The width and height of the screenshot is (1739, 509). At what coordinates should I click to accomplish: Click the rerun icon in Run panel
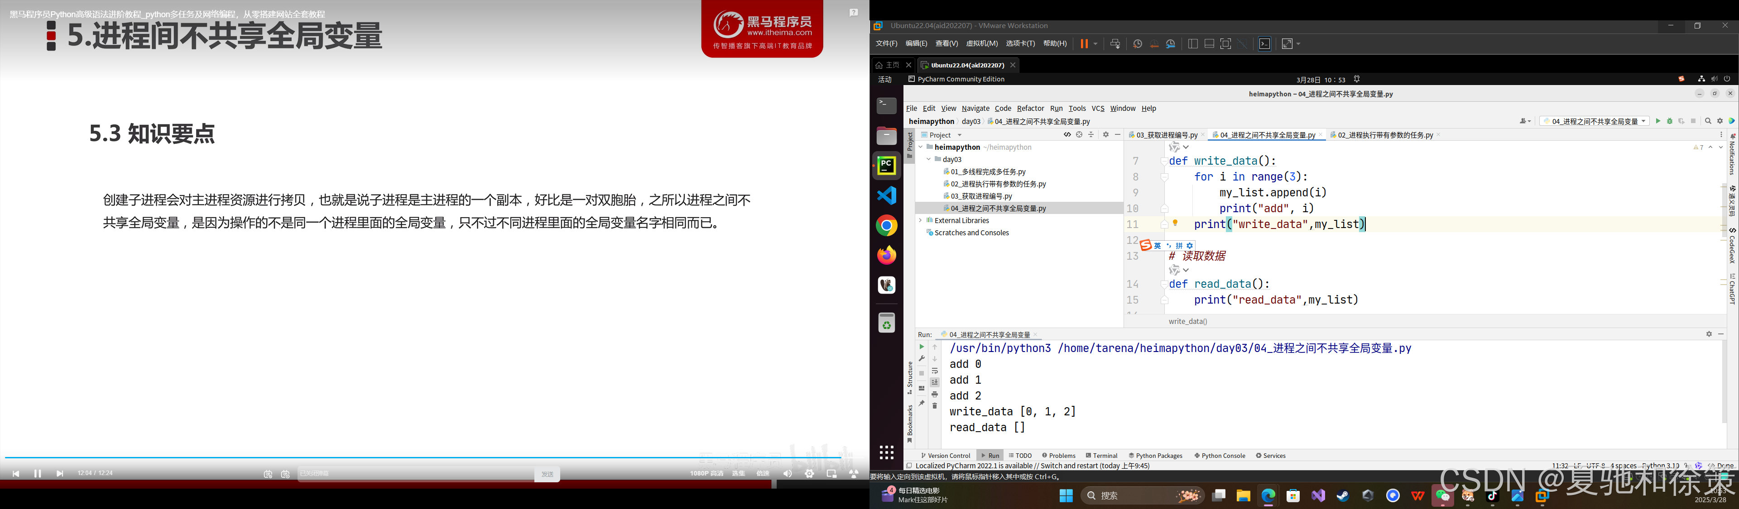(x=922, y=347)
